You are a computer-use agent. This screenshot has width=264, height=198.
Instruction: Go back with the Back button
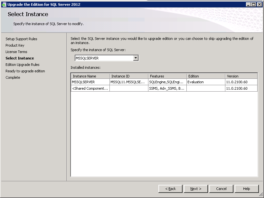(170, 189)
